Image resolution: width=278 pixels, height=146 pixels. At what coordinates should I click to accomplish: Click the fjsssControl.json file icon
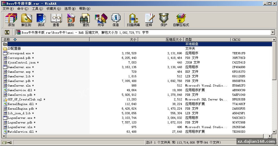[x=5, y=62]
